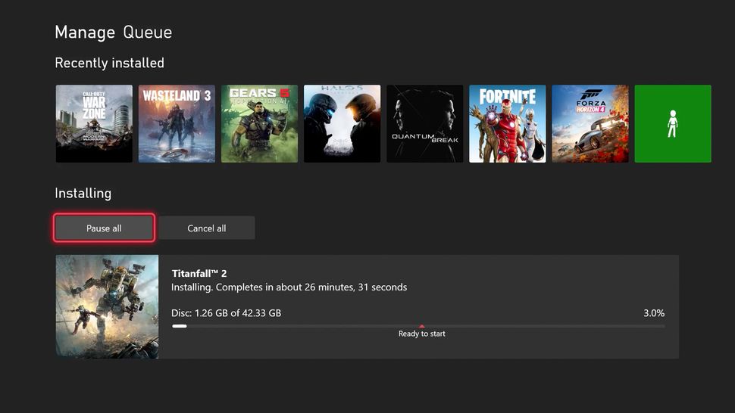Open the Gears 5 game tile
The image size is (735, 413).
259,123
